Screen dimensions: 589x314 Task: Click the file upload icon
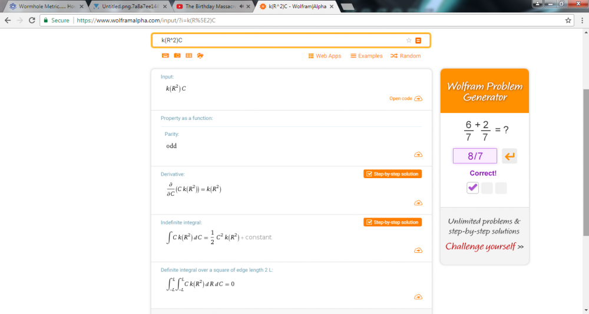[200, 56]
